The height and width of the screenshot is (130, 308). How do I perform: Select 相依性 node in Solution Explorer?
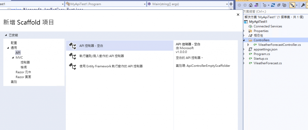[258, 35]
